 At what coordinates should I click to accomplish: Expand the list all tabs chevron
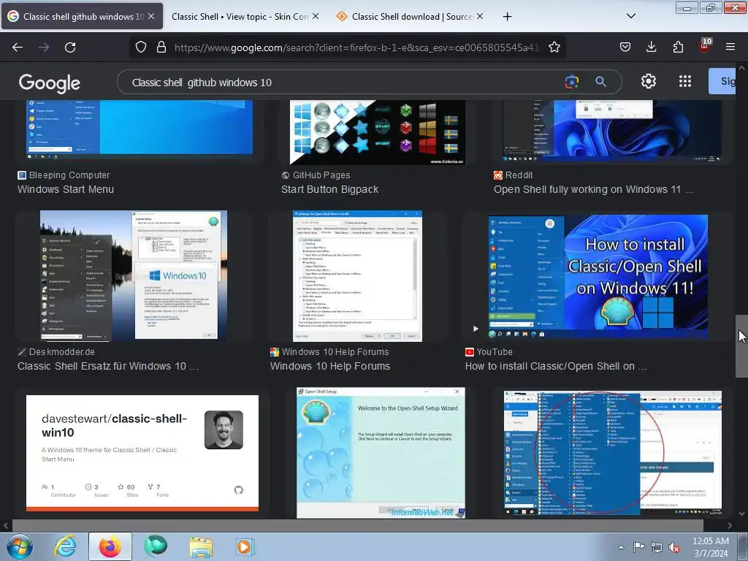(x=630, y=16)
